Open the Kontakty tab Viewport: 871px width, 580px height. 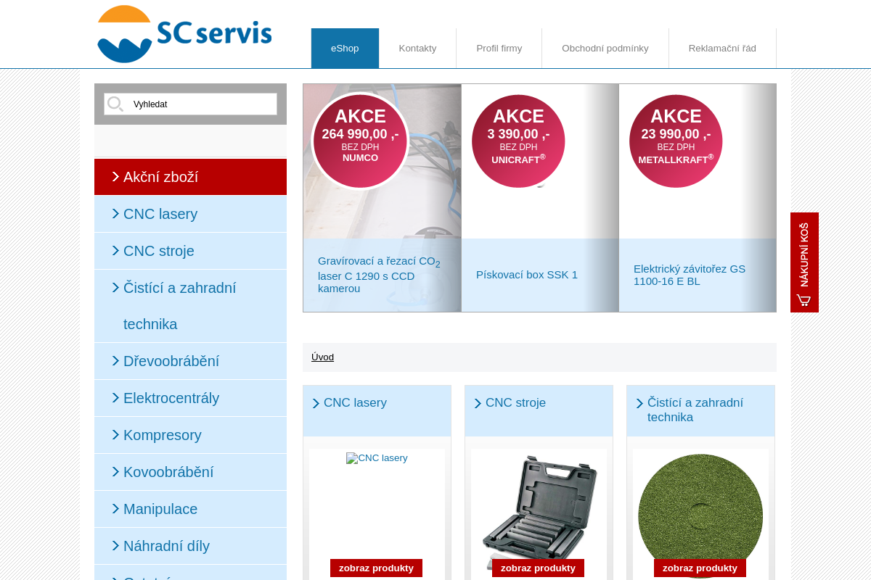click(x=417, y=49)
